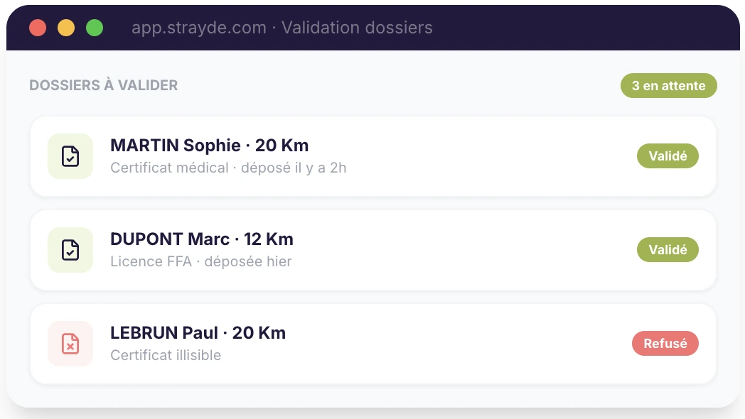Click Licence FFA · déposée hier subtitle

201,261
